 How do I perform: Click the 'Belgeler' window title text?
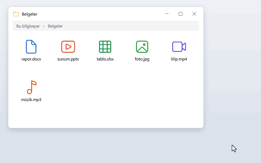tap(29, 14)
